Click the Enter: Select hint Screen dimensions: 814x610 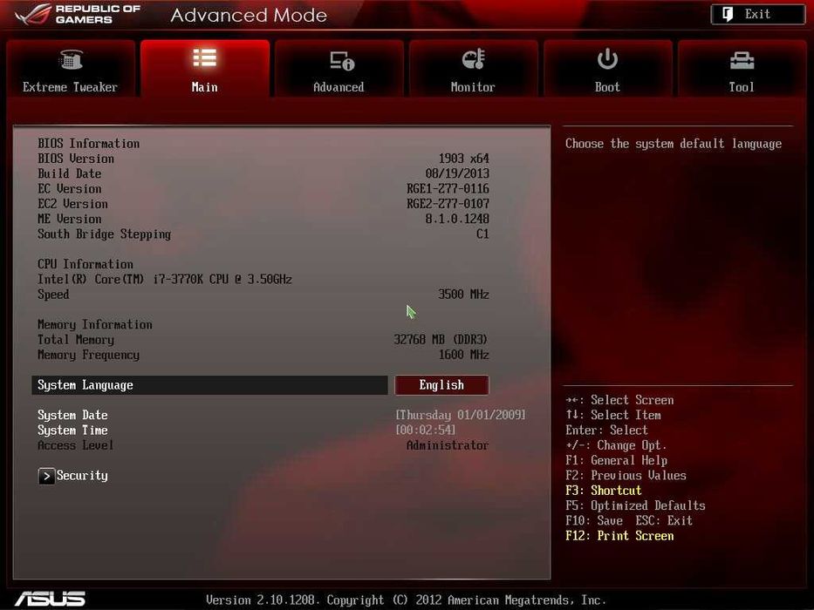[607, 430]
